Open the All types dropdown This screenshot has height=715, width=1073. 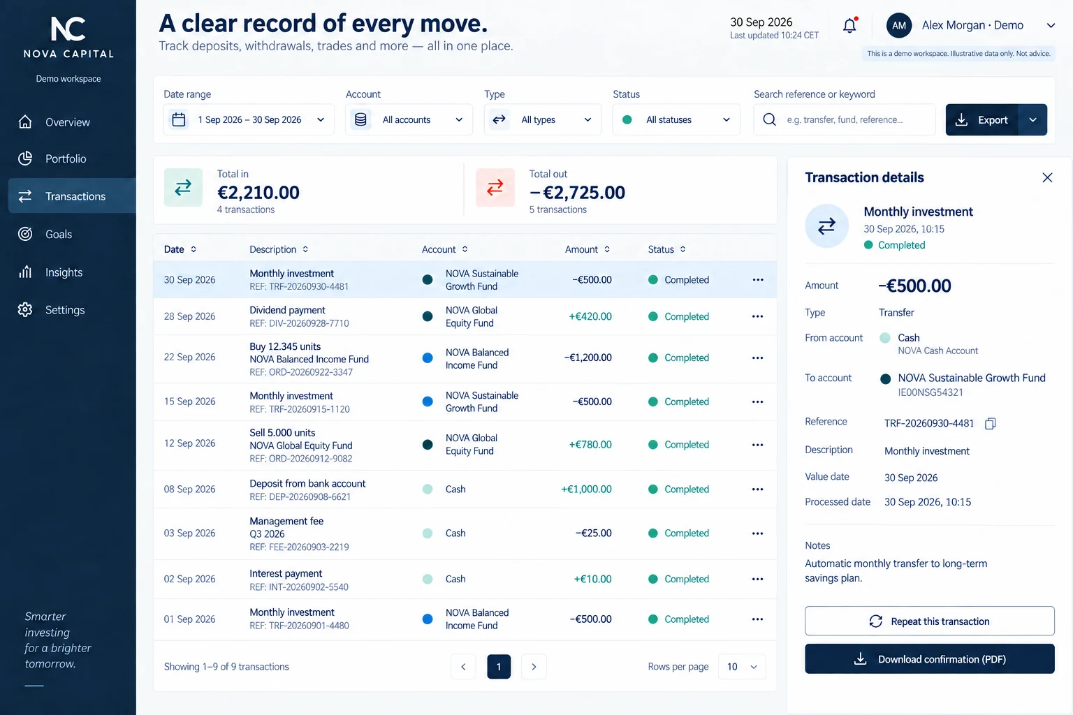click(542, 119)
